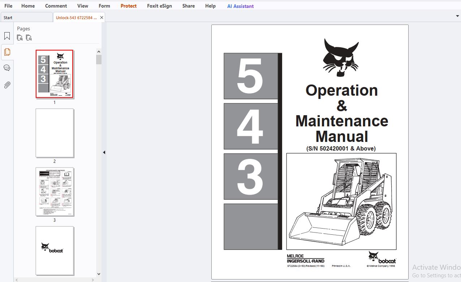Screen dimensions: 461x282
Task: Click the loader illustration on the page
Action: click(341, 201)
